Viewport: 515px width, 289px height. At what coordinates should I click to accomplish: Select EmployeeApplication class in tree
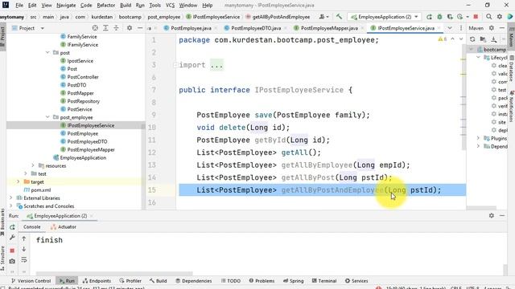pyautogui.click(x=83, y=157)
